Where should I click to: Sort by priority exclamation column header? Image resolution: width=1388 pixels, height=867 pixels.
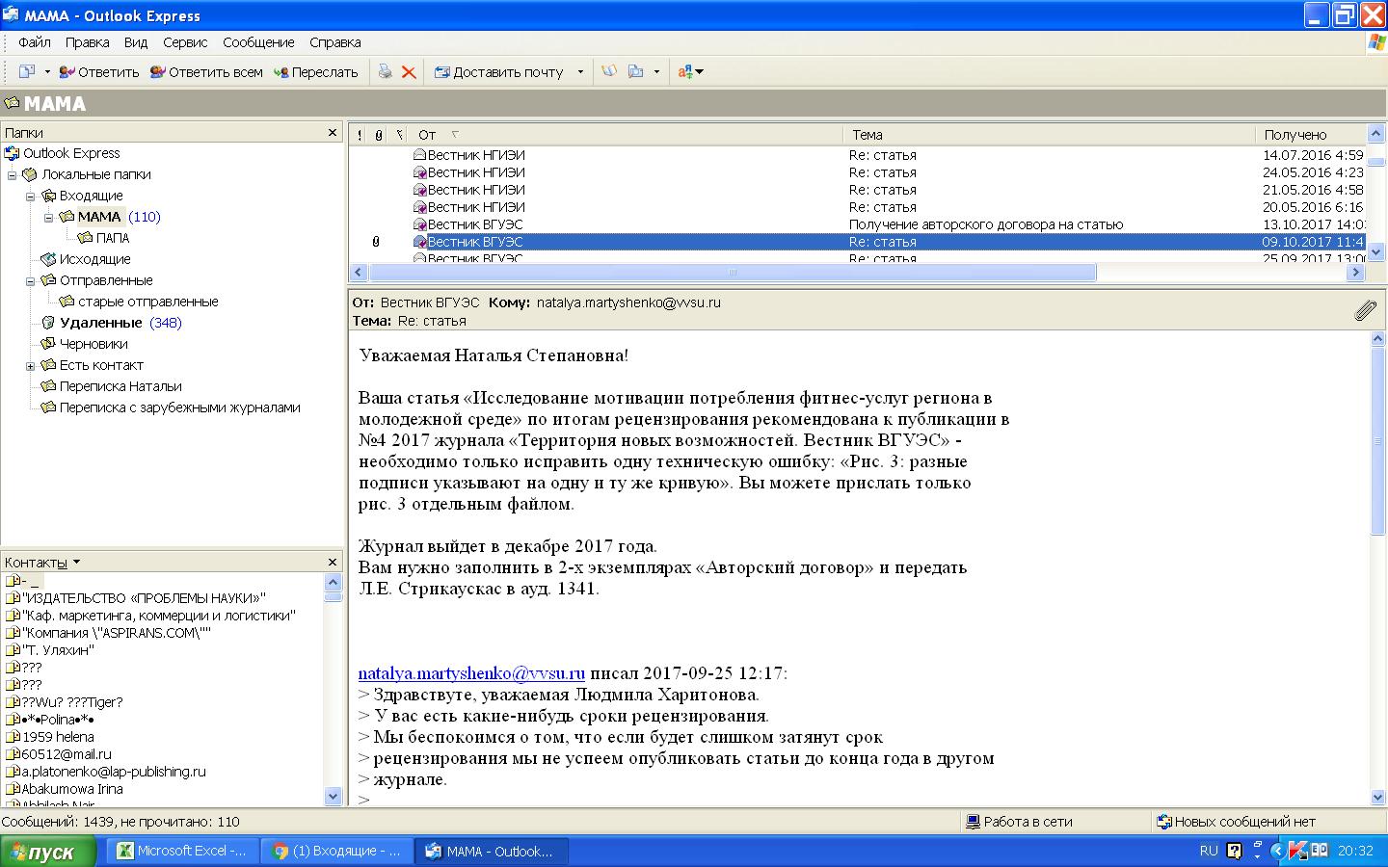[360, 135]
